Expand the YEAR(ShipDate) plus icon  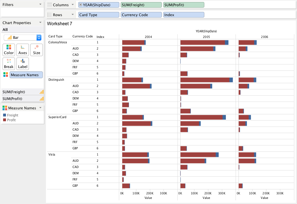(x=81, y=5)
